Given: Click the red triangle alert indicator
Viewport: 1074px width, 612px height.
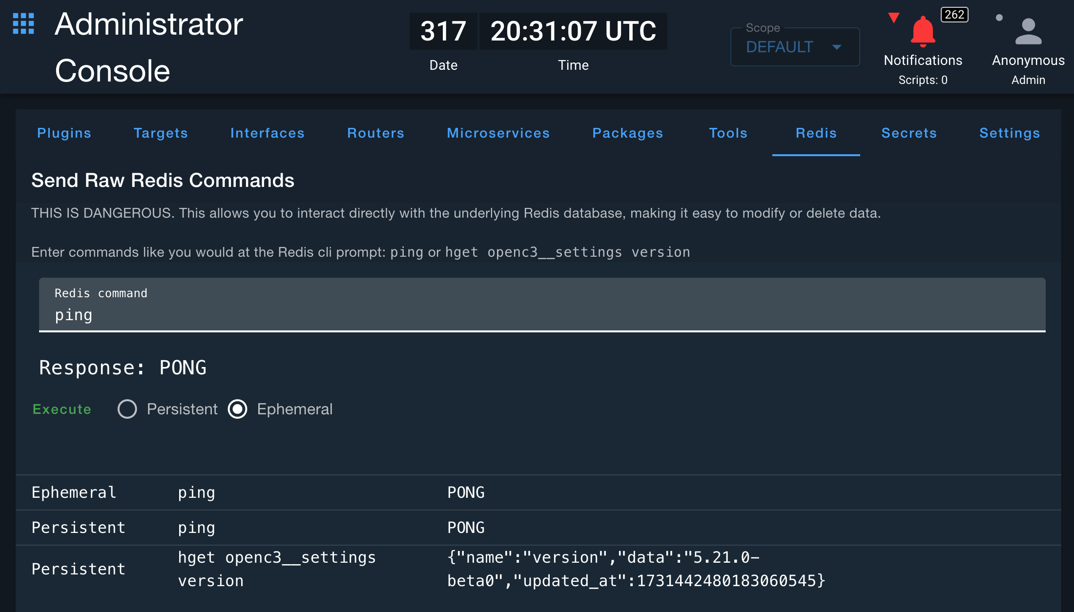Looking at the screenshot, I should [x=894, y=18].
